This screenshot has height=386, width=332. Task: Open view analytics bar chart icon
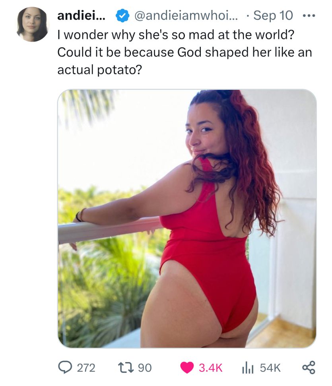pyautogui.click(x=248, y=368)
